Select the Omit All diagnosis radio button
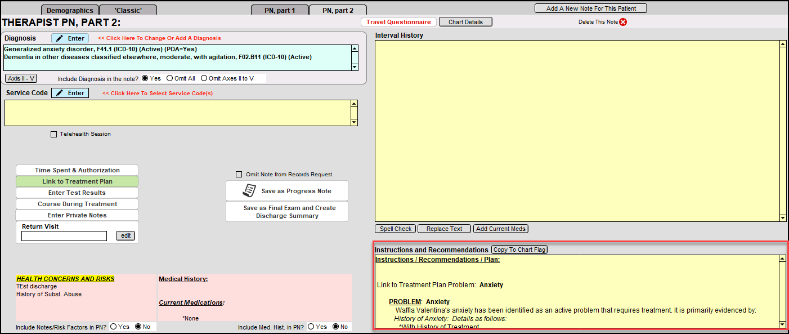 [x=169, y=78]
